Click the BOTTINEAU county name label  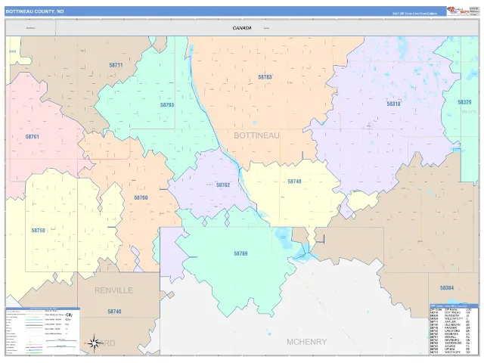point(256,135)
